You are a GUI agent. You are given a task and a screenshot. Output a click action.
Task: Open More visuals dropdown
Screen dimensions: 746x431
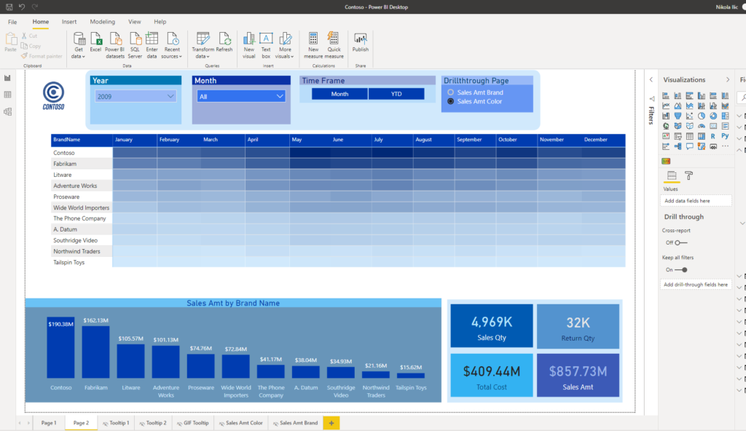[x=285, y=45]
